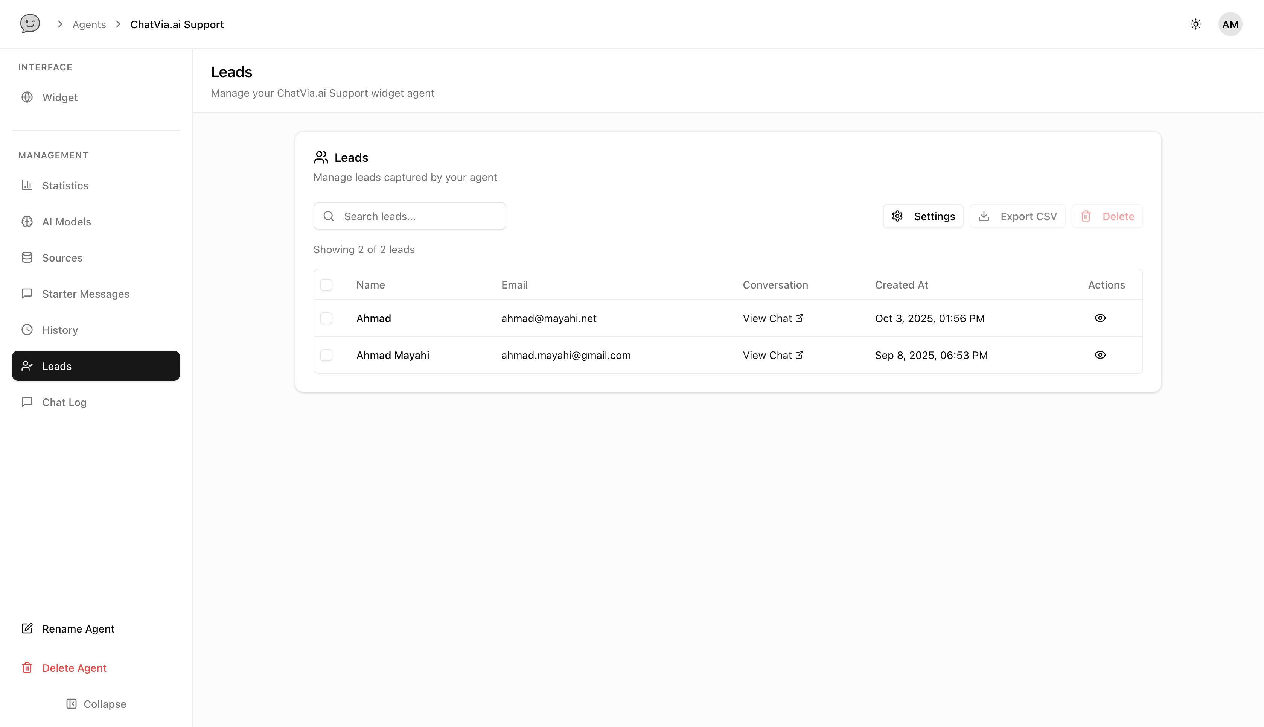Select the checkbox for the Ahmad Mayahi row
This screenshot has height=727, width=1264.
pyautogui.click(x=326, y=355)
